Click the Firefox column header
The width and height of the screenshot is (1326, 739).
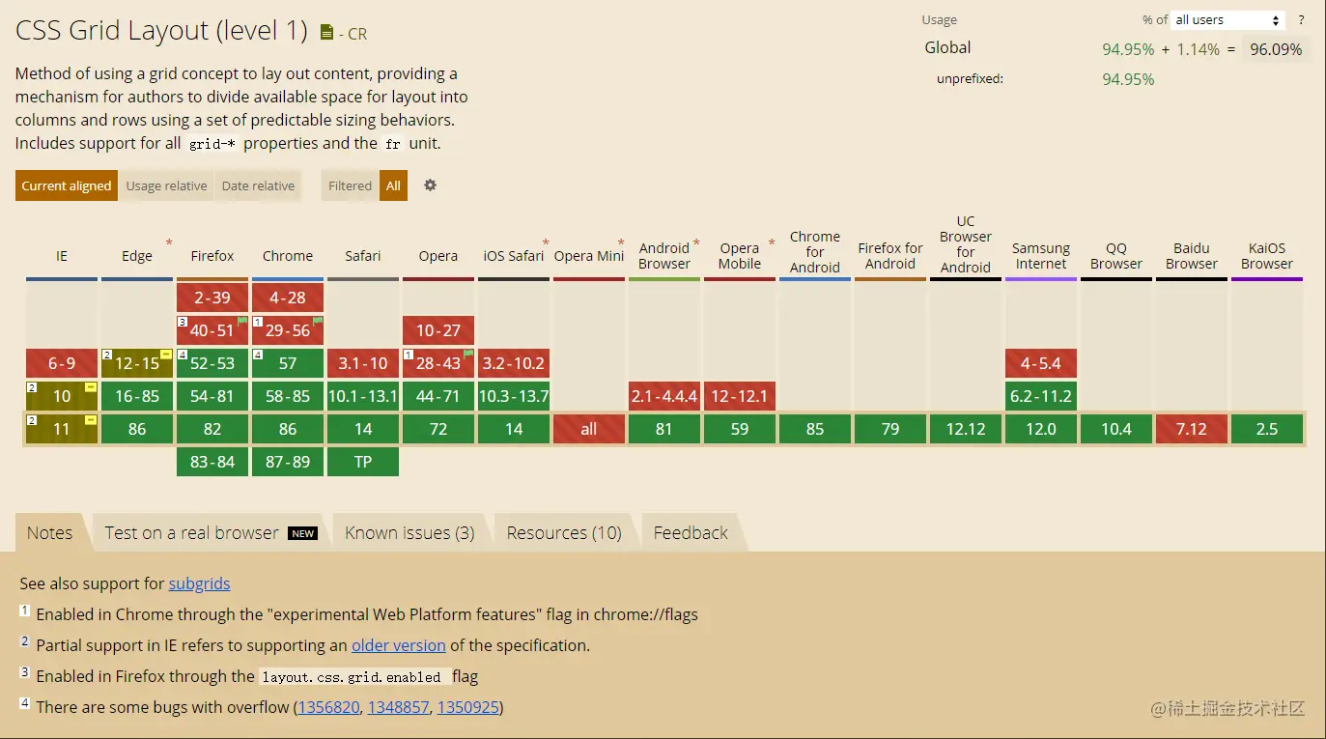pyautogui.click(x=212, y=256)
